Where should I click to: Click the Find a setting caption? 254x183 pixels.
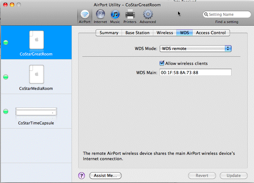tap(227, 22)
